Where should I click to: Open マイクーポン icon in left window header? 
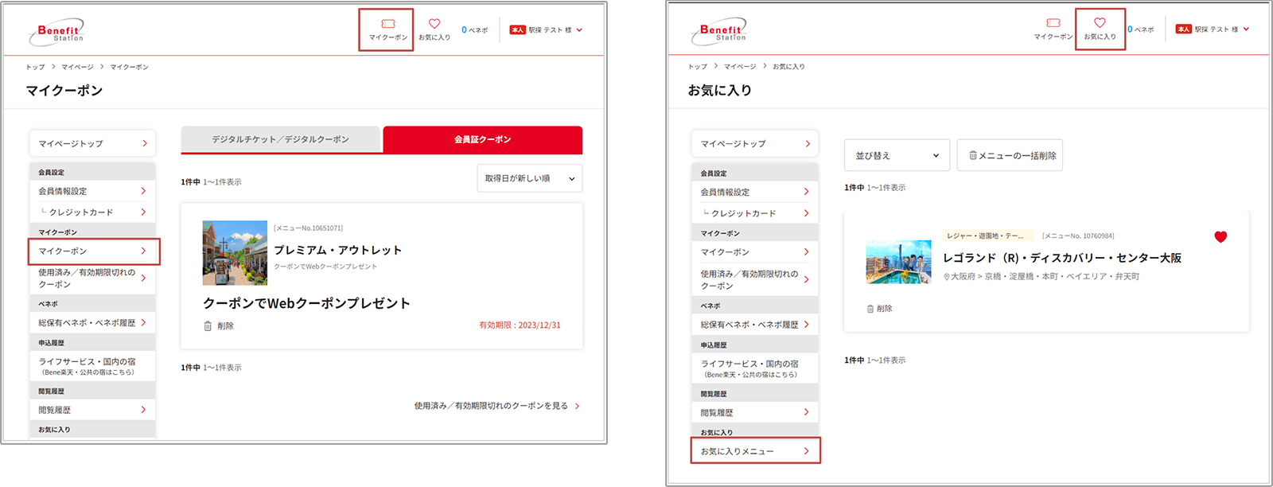point(387,29)
